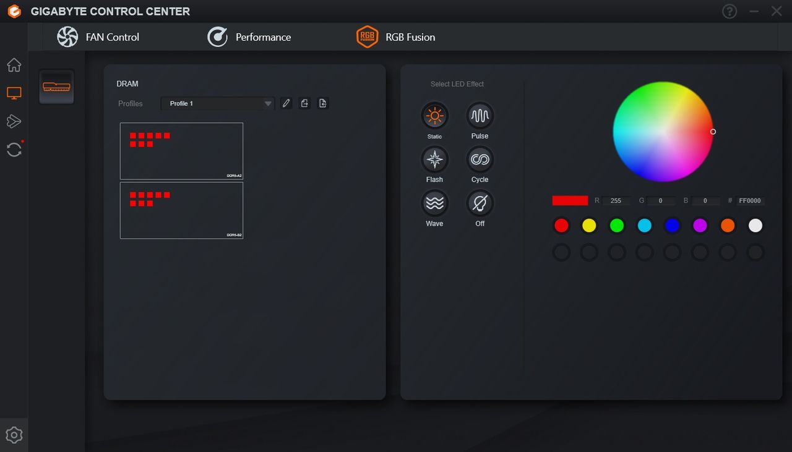Viewport: 792px width, 452px height.
Task: Click the center of the color wheel
Action: point(663,132)
